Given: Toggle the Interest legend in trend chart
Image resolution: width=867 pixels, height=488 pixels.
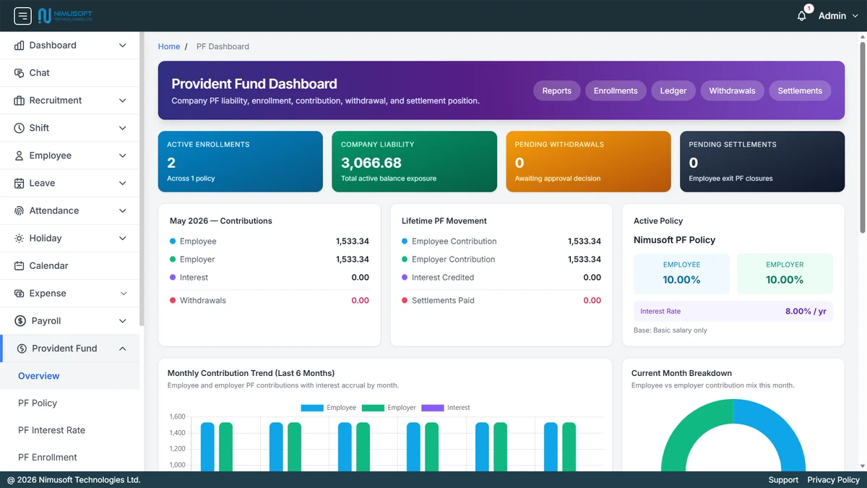Looking at the screenshot, I should coord(446,408).
